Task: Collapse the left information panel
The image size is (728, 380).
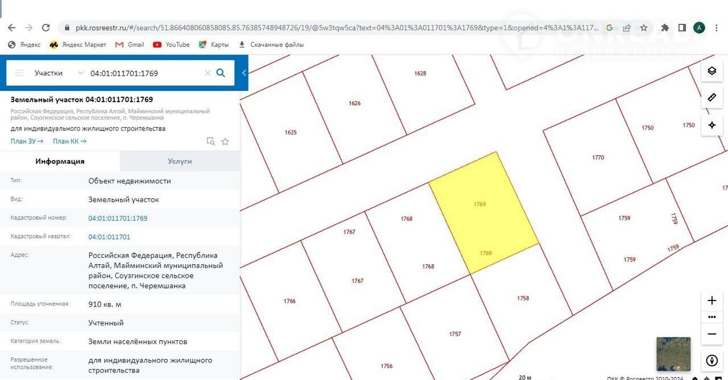Action: 244,73
